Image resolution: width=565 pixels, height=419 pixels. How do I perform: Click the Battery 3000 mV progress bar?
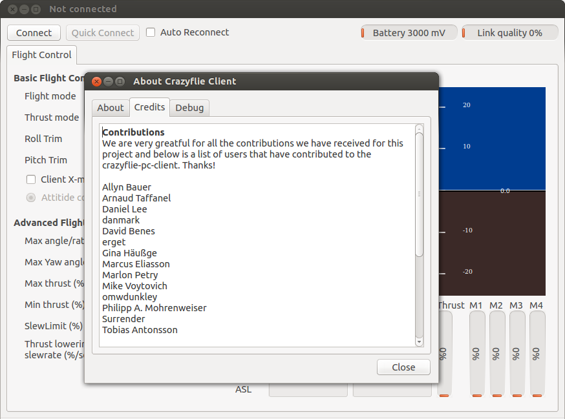(x=409, y=33)
